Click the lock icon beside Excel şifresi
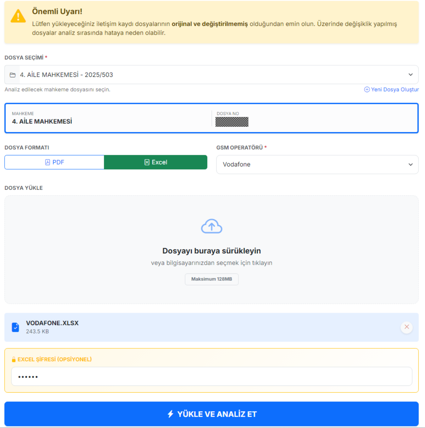Viewport: 425px width, 428px height. [14, 359]
